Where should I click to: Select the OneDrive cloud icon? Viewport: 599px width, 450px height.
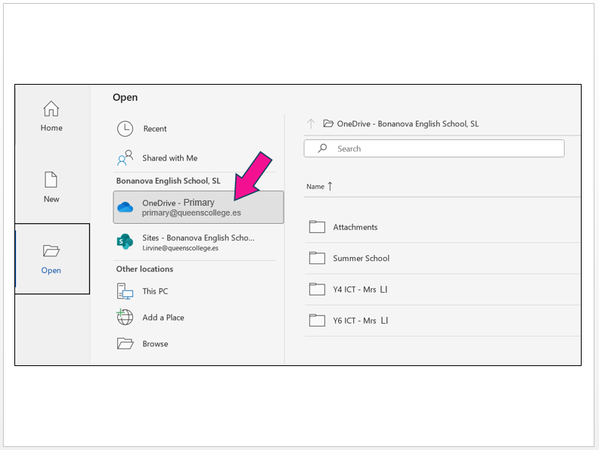pyautogui.click(x=126, y=207)
